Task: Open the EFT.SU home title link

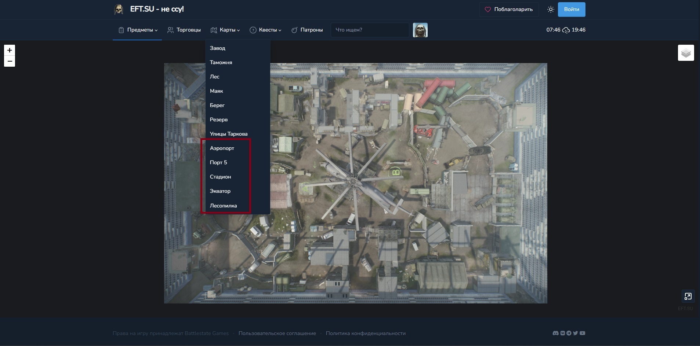Action: tap(157, 9)
